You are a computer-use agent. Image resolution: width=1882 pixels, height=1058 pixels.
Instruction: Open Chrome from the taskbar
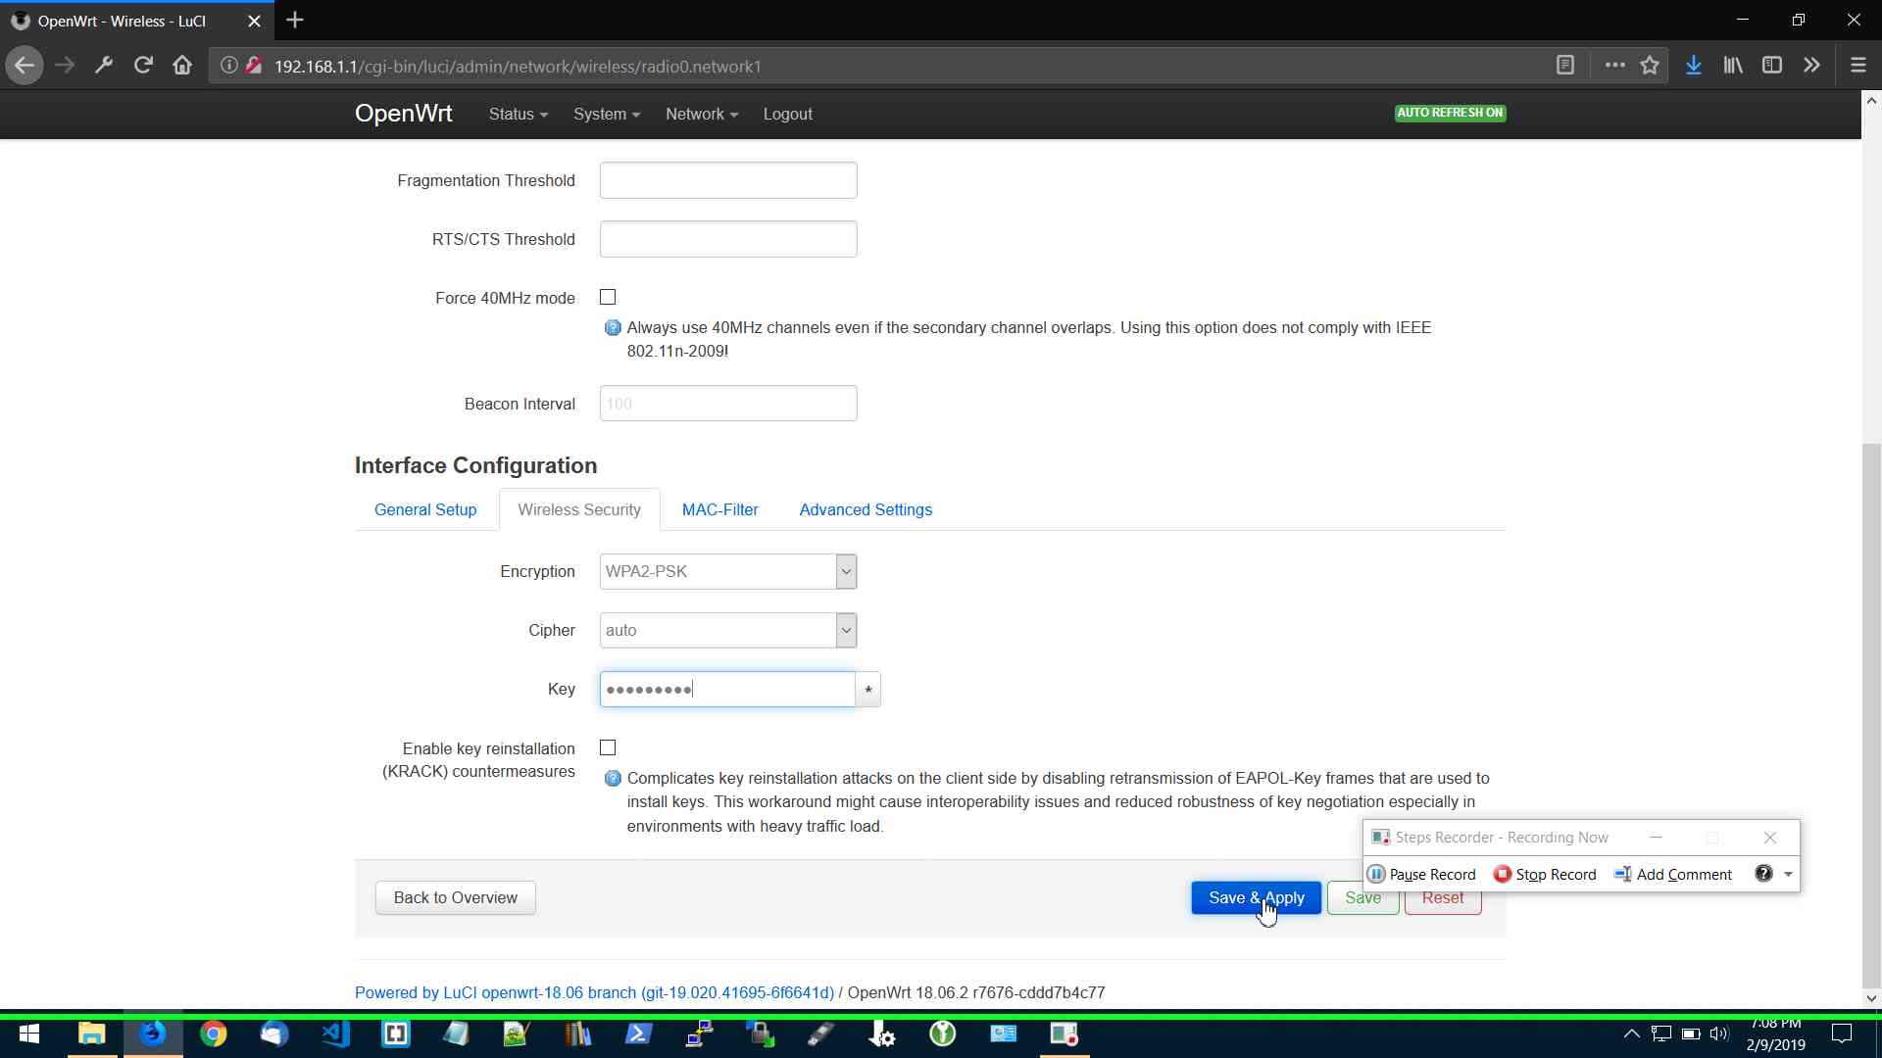[213, 1034]
